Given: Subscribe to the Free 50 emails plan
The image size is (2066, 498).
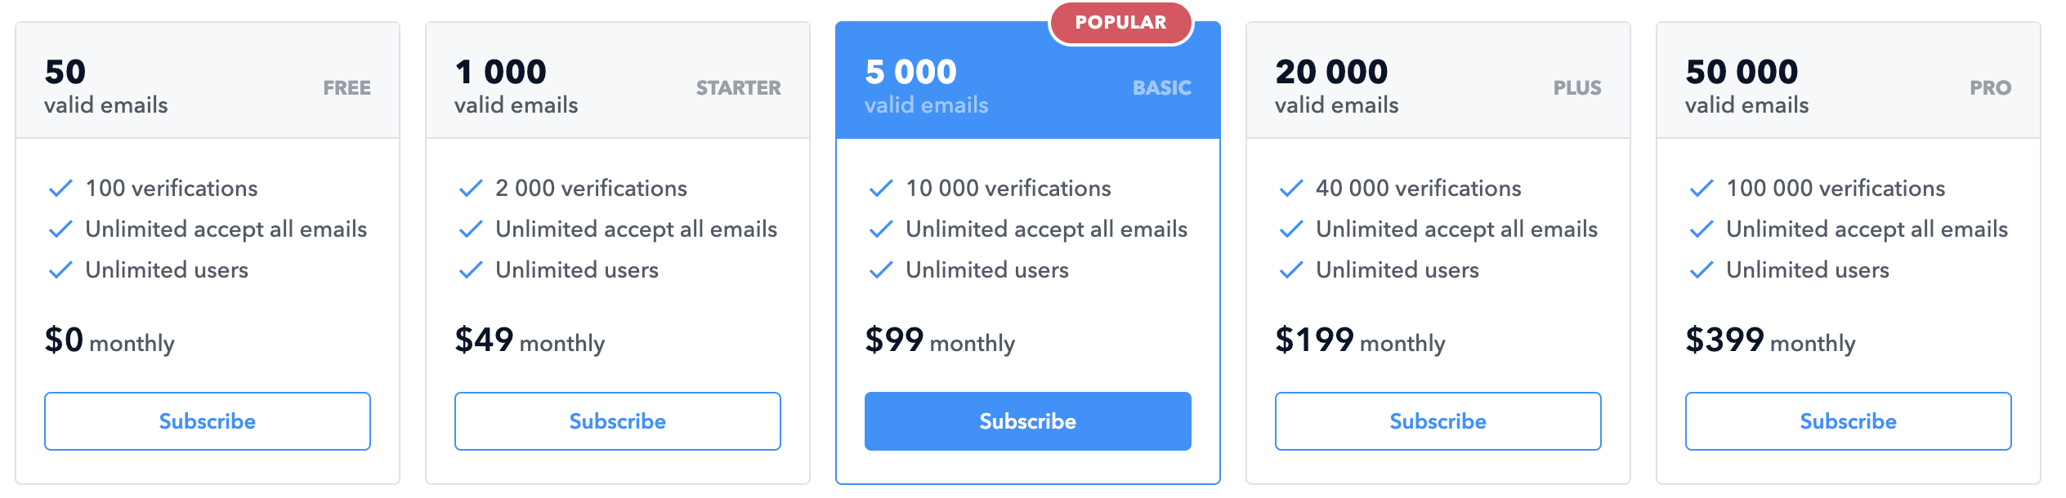Looking at the screenshot, I should pos(207,421).
